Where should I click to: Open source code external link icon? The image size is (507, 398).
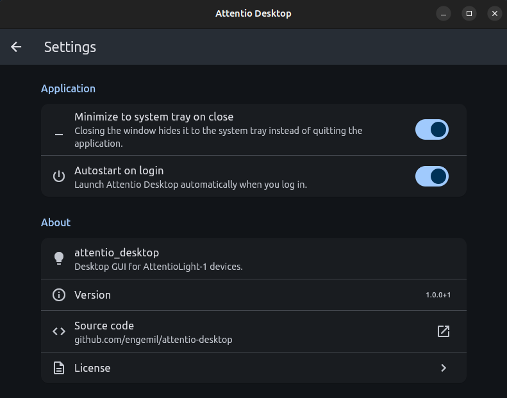pyautogui.click(x=444, y=331)
